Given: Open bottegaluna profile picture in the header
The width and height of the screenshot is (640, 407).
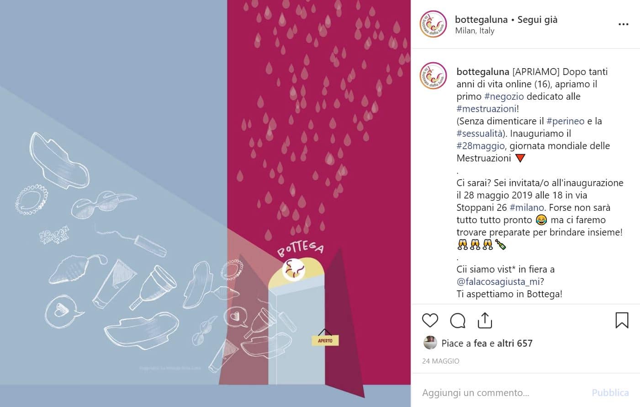Looking at the screenshot, I should [x=433, y=24].
